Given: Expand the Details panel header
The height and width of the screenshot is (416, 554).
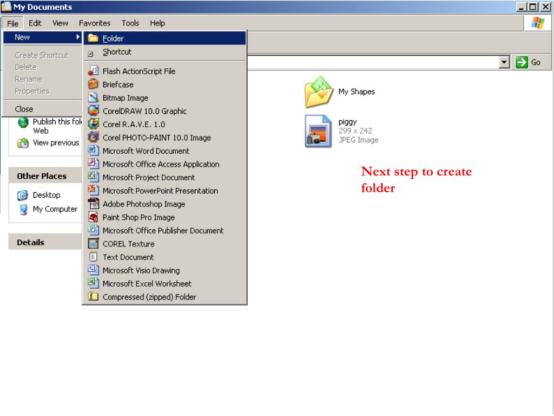Looking at the screenshot, I should coord(45,242).
